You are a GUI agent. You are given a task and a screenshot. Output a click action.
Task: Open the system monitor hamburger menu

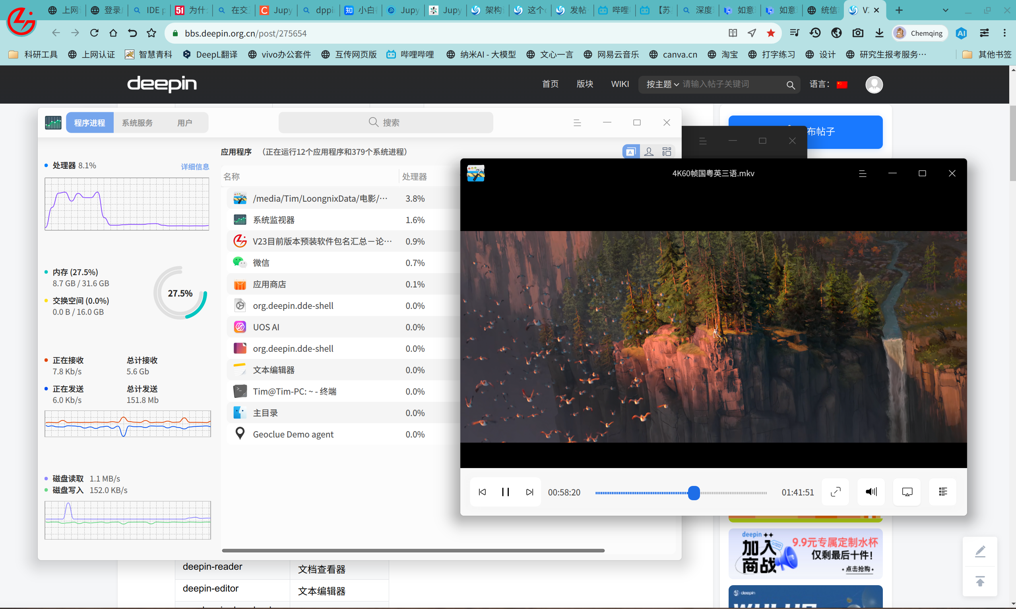(577, 123)
